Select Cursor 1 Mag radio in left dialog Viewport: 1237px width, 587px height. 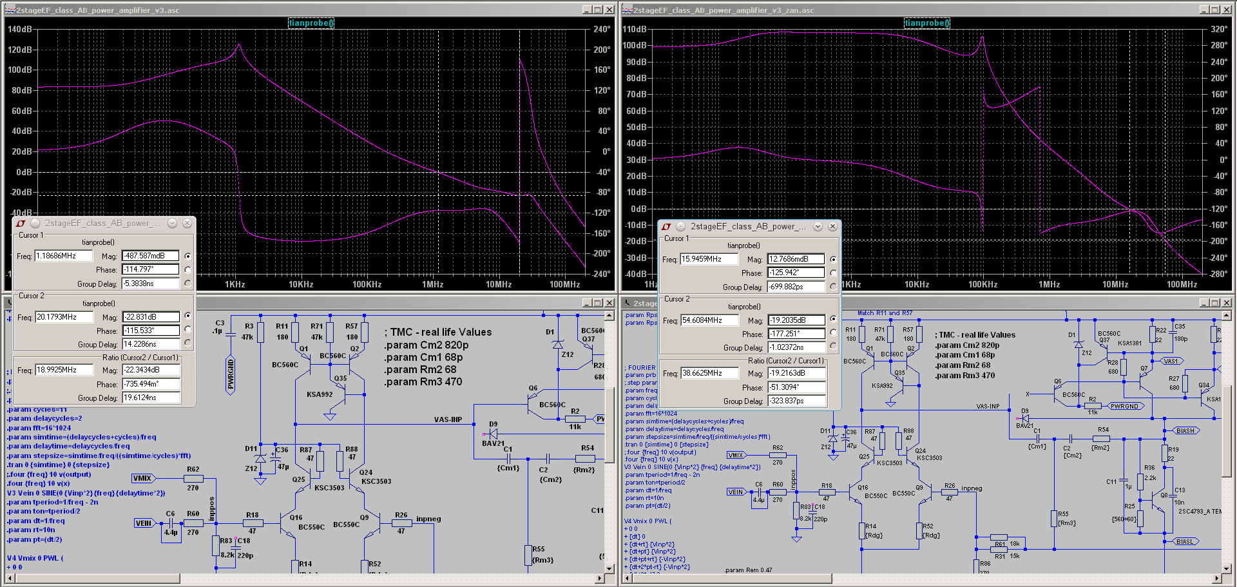tap(187, 256)
